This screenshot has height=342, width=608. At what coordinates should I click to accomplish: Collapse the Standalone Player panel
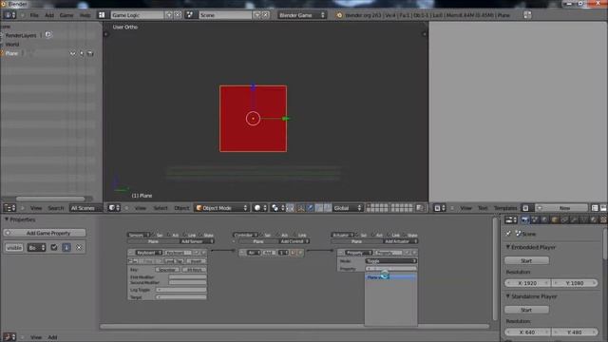coord(507,296)
